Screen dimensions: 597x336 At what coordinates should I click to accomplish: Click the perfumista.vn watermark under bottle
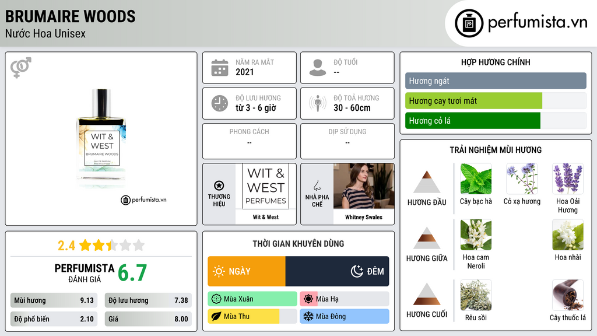pyautogui.click(x=143, y=199)
